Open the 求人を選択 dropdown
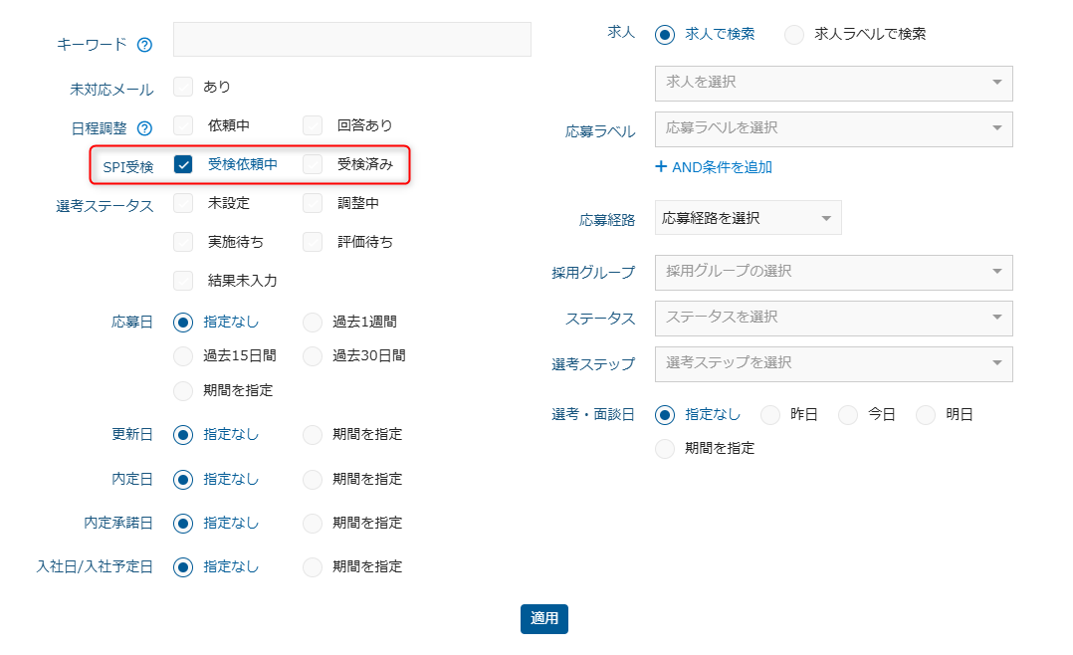The height and width of the screenshot is (655, 1073). pyautogui.click(x=833, y=83)
